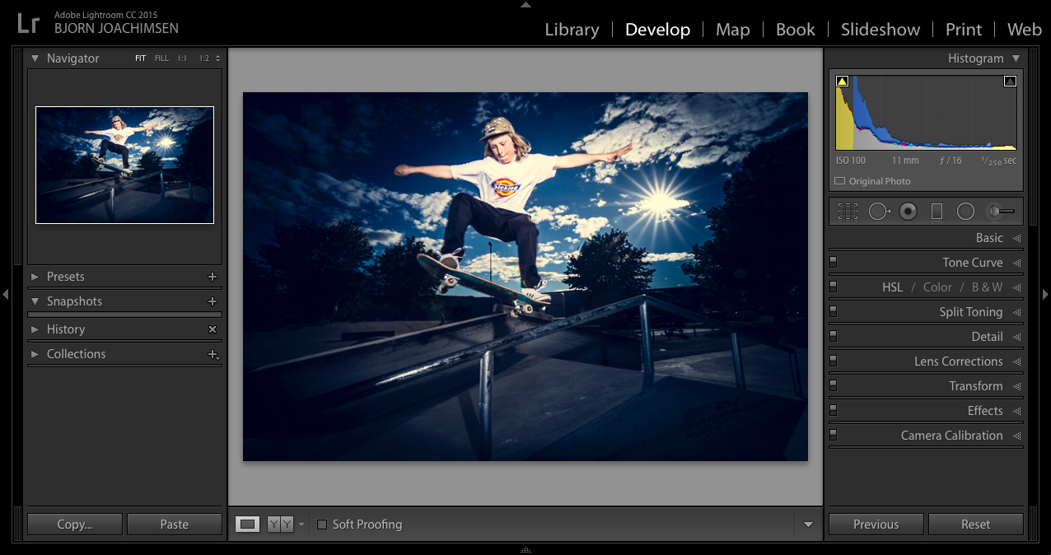
Task: Select the Red Eye Correction tool
Action: pyautogui.click(x=908, y=212)
